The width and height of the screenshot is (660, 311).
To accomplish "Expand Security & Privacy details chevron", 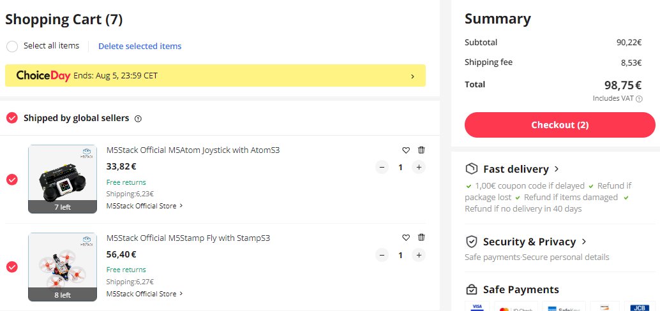I will [584, 242].
